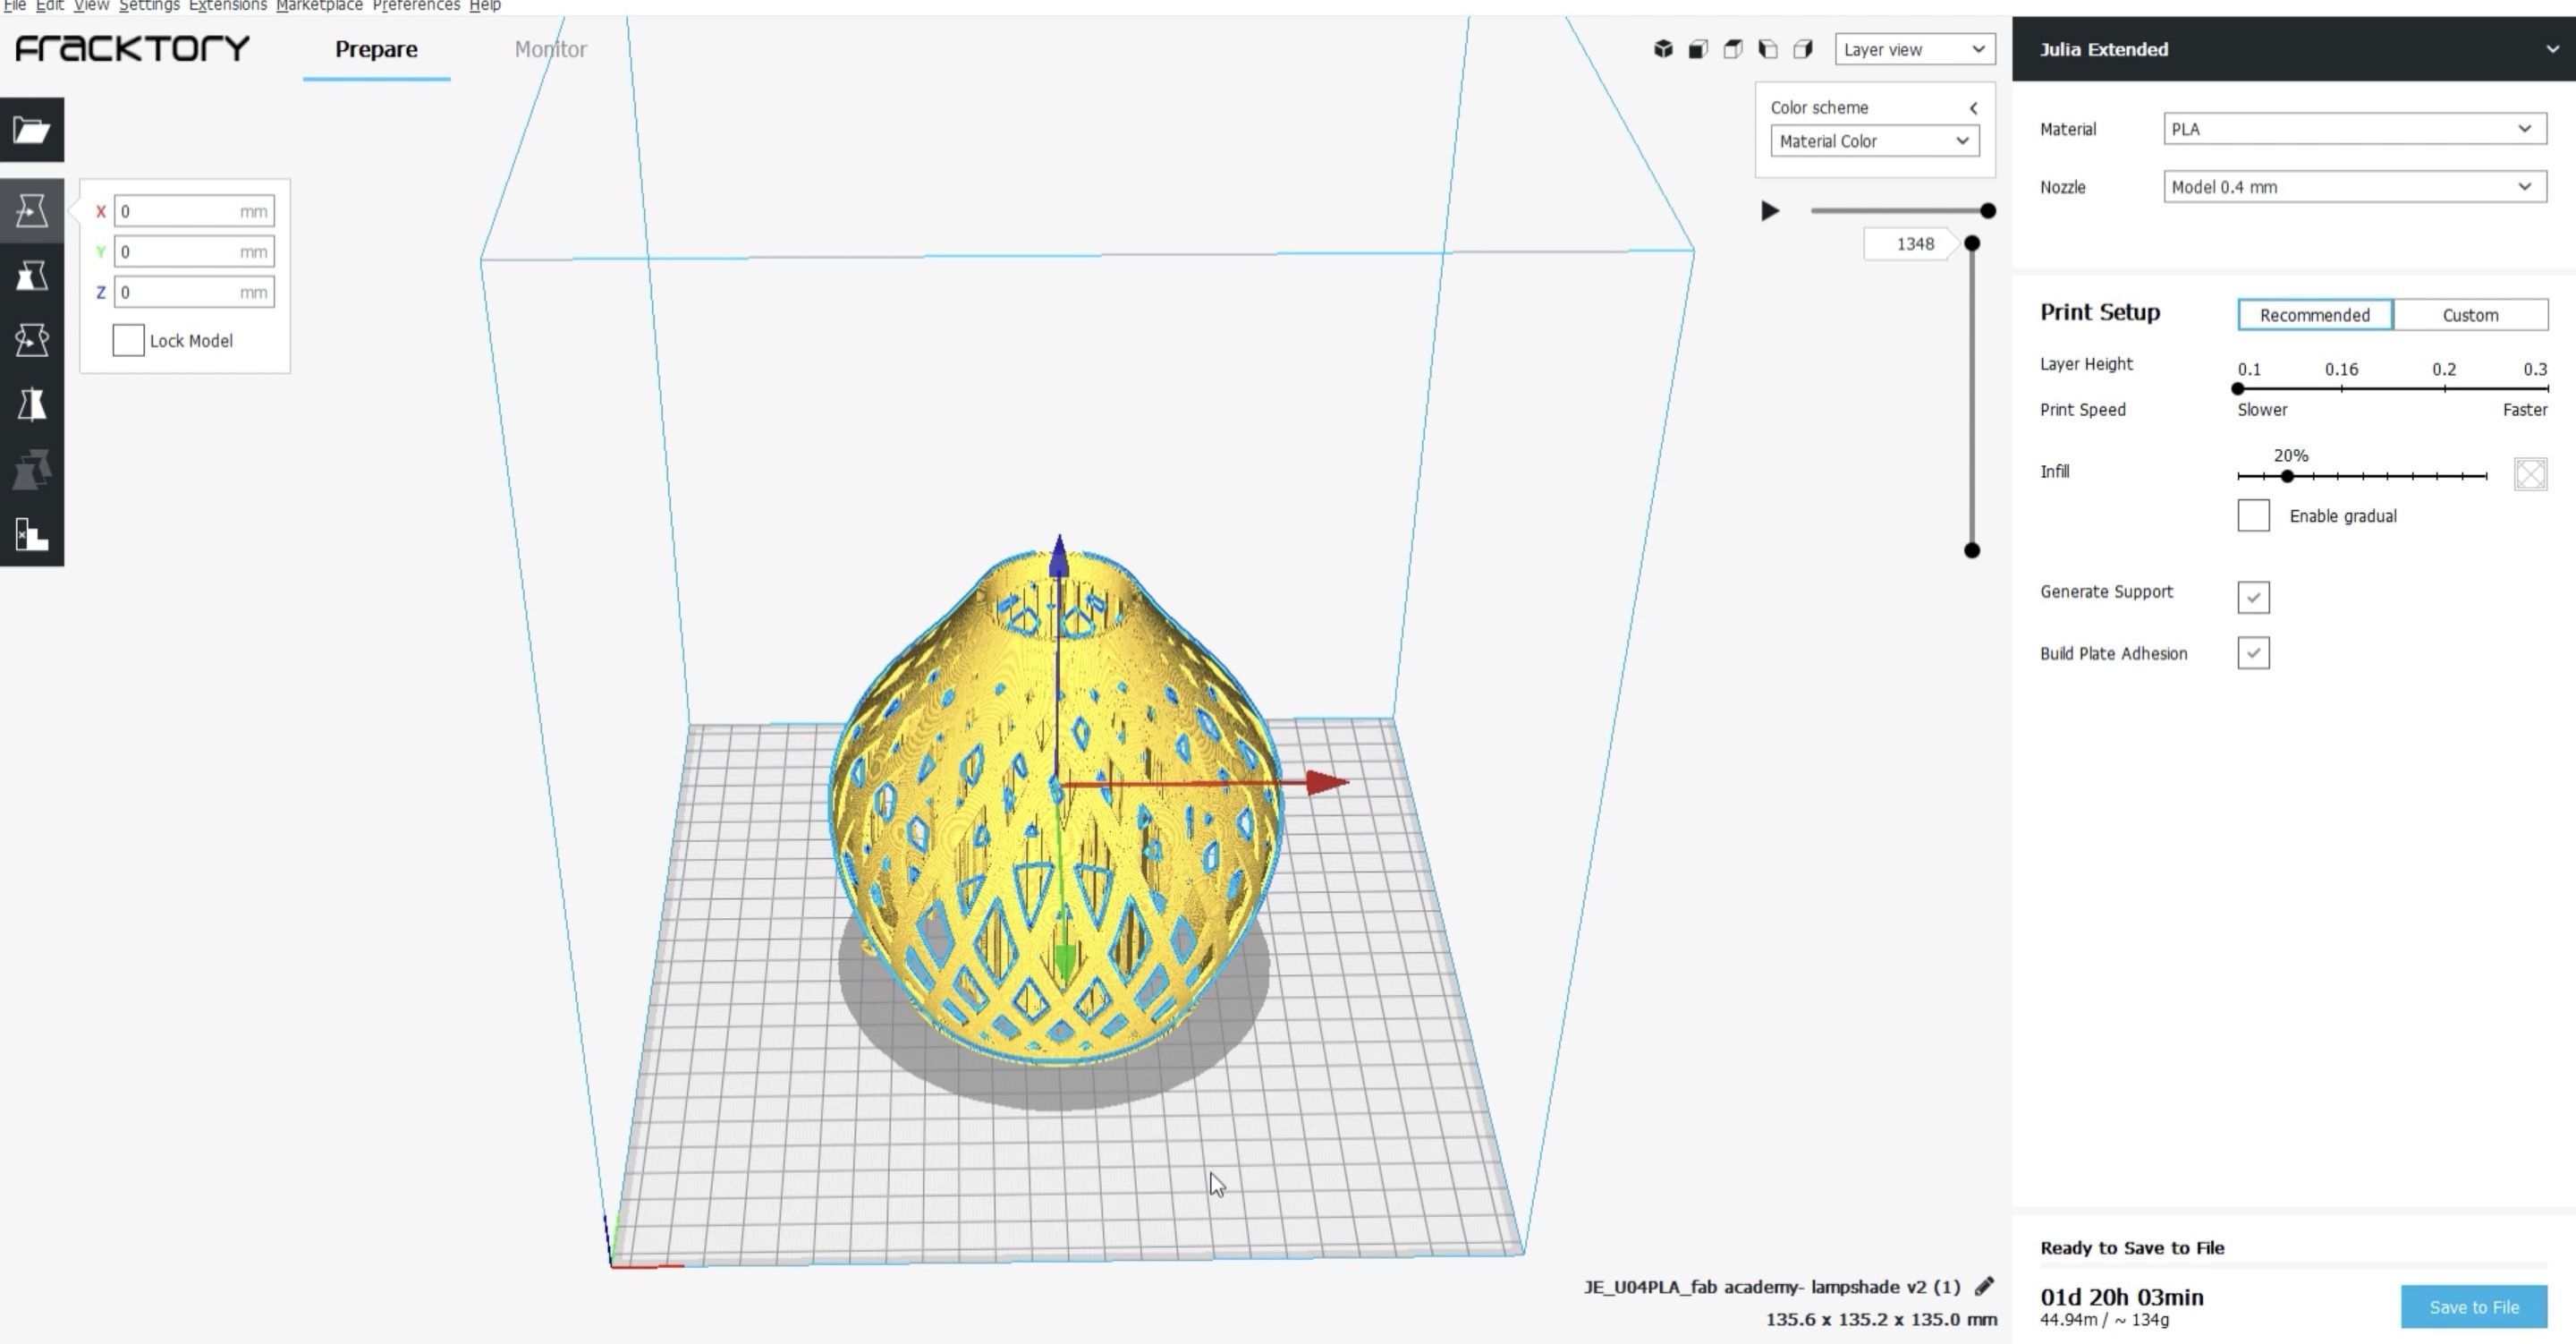Click the blue Z-axis move arrow
The width and height of the screenshot is (2576, 1344).
pos(1059,556)
